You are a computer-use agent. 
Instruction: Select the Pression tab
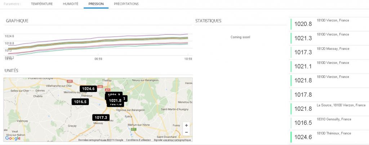pos(96,4)
